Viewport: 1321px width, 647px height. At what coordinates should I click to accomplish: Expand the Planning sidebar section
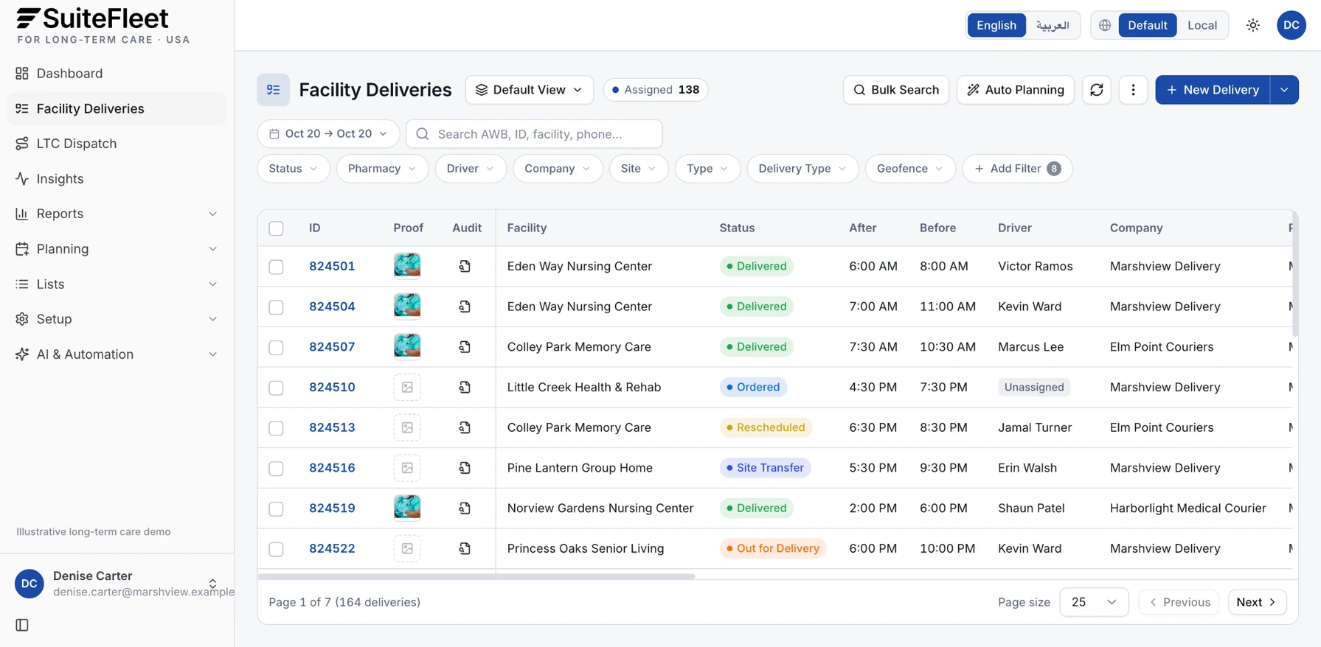pos(117,249)
